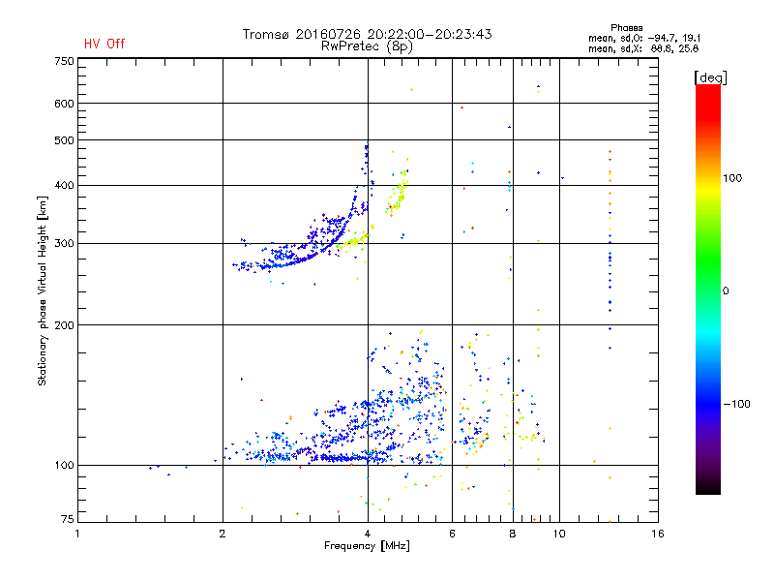This screenshot has height=581, width=774.
Task: Click the x-axis '8' tick label
Action: [x=513, y=534]
